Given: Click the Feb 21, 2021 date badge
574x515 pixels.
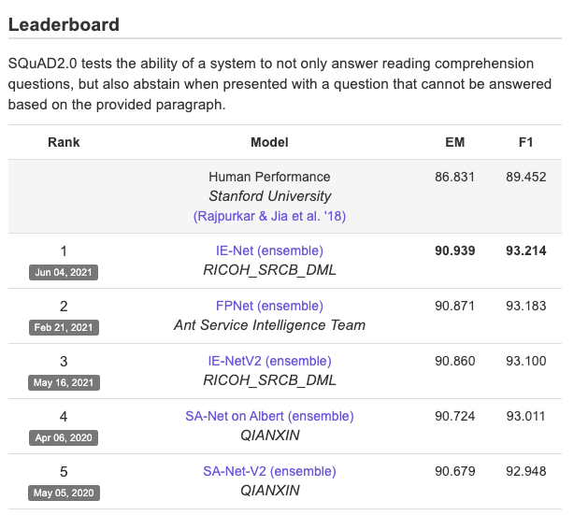Looking at the screenshot, I should (64, 327).
